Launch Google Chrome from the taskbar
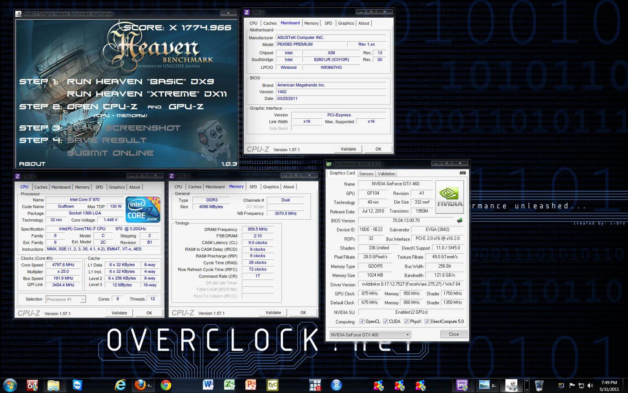 (x=166, y=385)
